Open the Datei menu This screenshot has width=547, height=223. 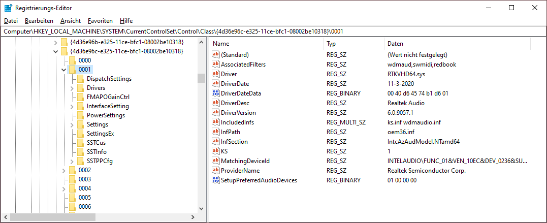11,21
